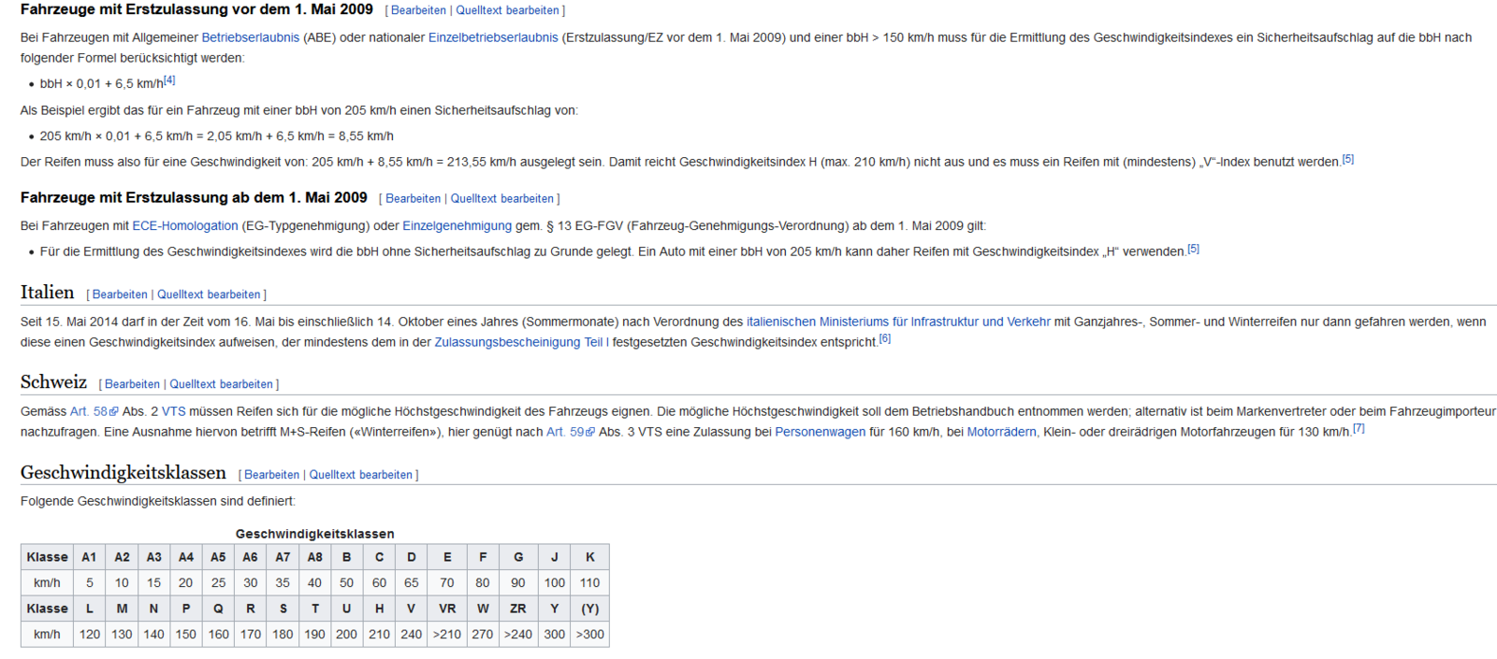This screenshot has height=659, width=1497.
Task: Click the Einzelgenehmigung link
Action: 457,225
